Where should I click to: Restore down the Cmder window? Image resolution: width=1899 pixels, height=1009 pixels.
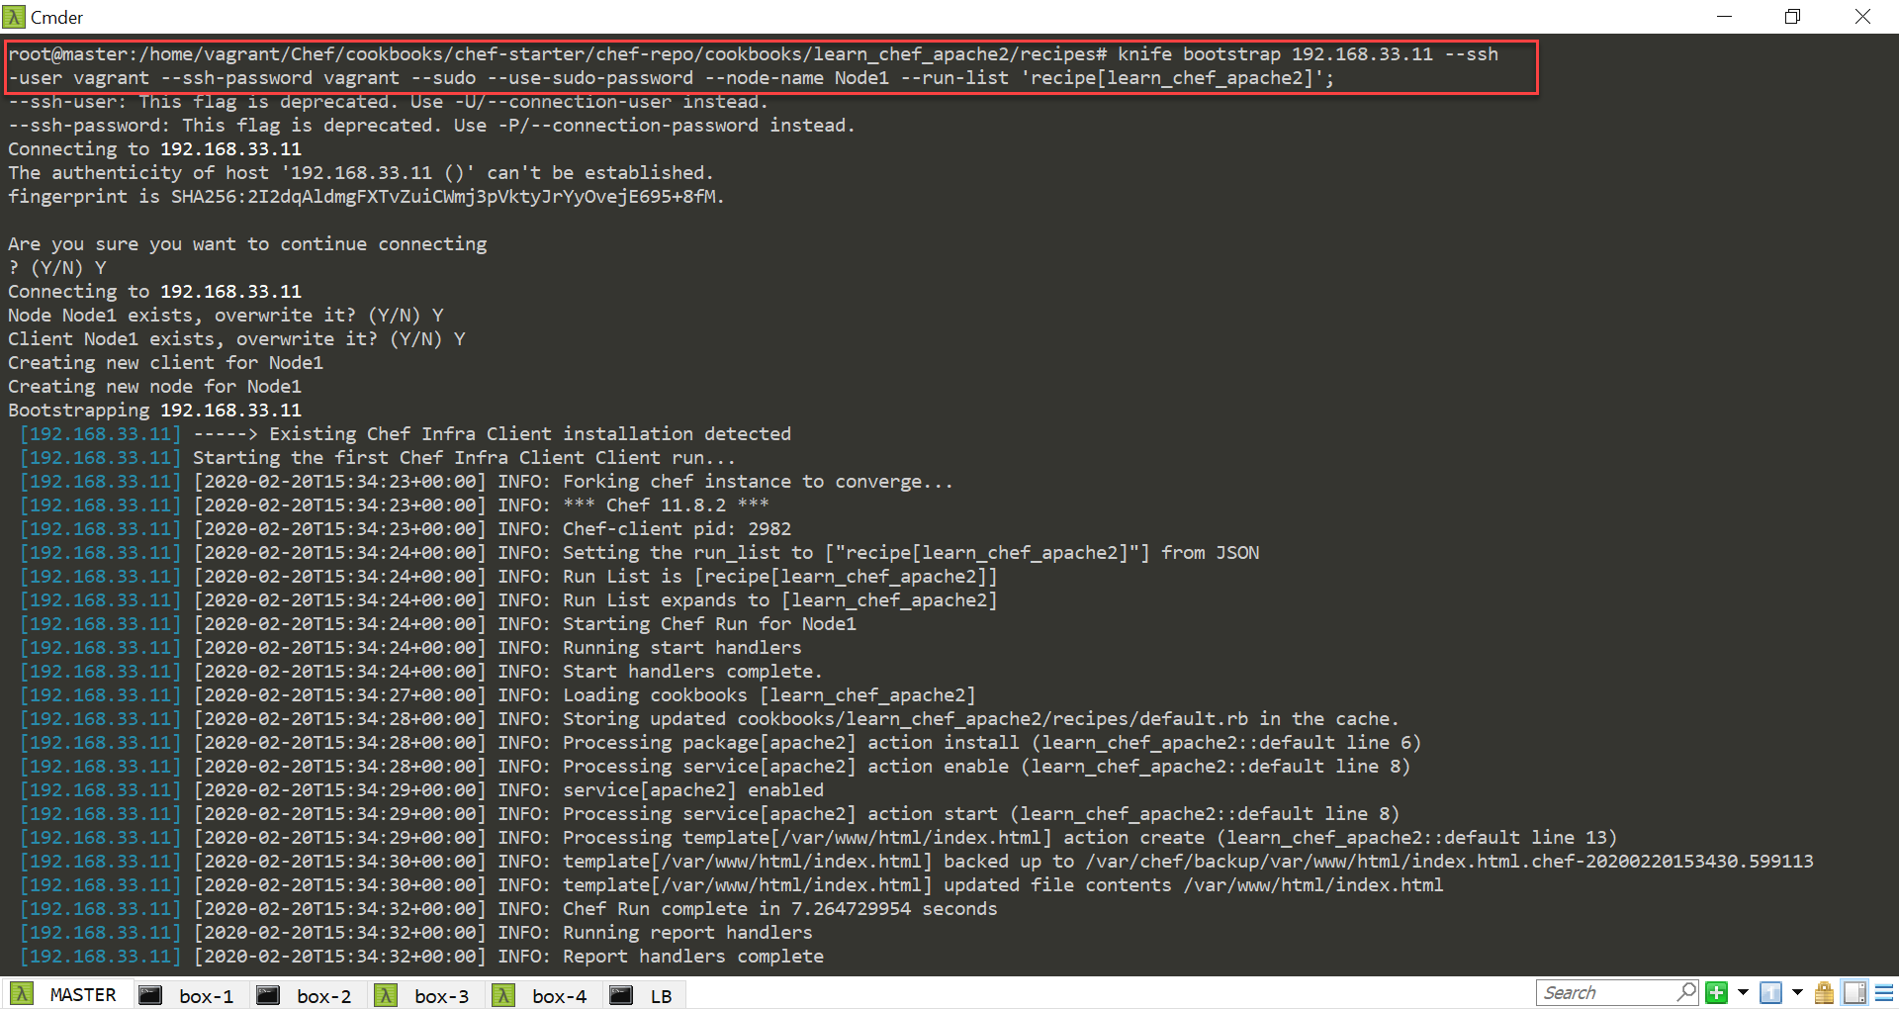[1792, 17]
